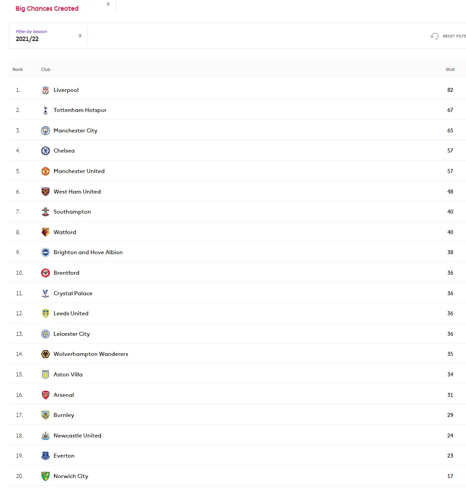Open the Brighton and Hove Albion link
The image size is (466, 491).
coord(88,252)
